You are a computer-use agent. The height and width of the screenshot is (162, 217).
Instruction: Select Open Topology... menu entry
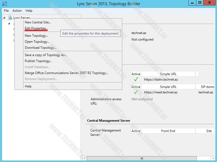tap(37, 42)
